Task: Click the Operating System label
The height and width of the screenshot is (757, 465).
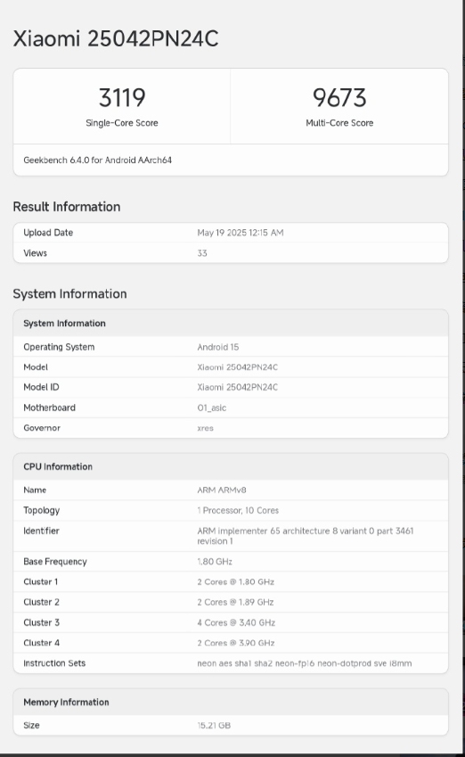Action: point(59,347)
